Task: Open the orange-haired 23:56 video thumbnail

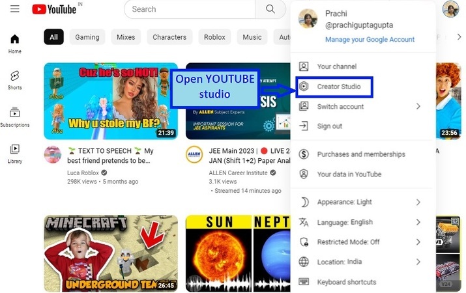Action: (x=448, y=101)
